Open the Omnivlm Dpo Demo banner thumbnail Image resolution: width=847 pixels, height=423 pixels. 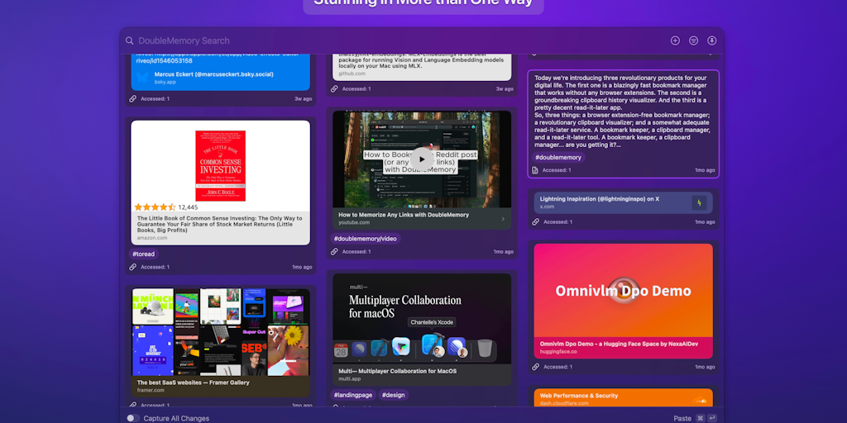click(624, 290)
